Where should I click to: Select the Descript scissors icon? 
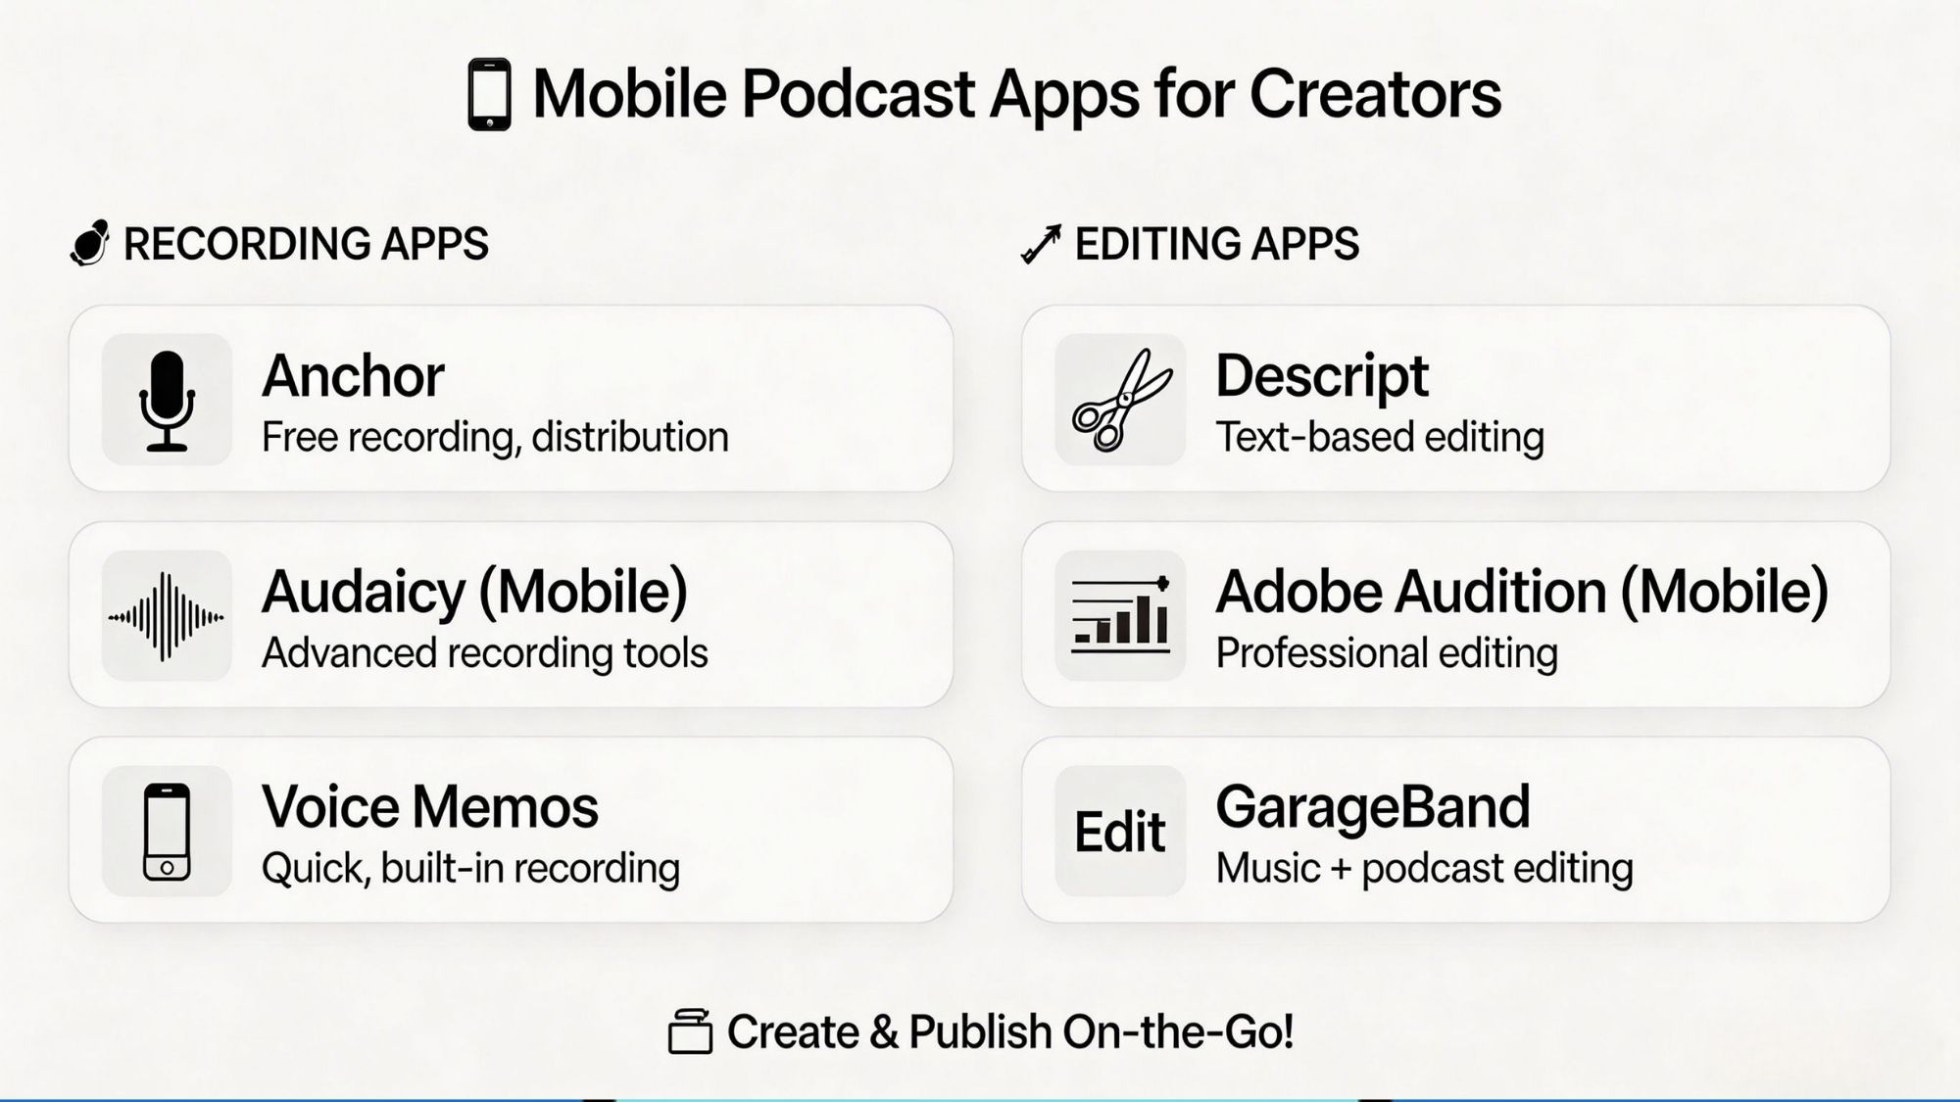1120,400
